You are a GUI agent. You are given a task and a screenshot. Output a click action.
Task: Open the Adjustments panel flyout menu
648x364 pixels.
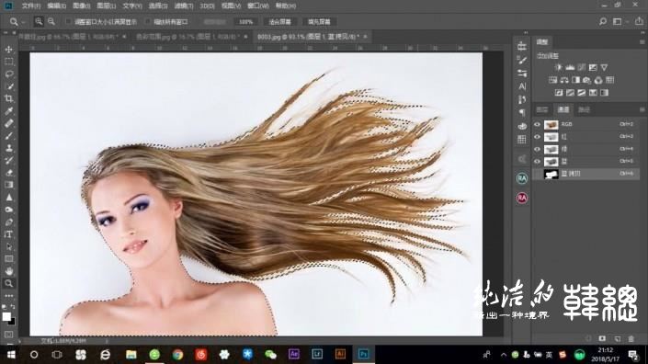642,42
